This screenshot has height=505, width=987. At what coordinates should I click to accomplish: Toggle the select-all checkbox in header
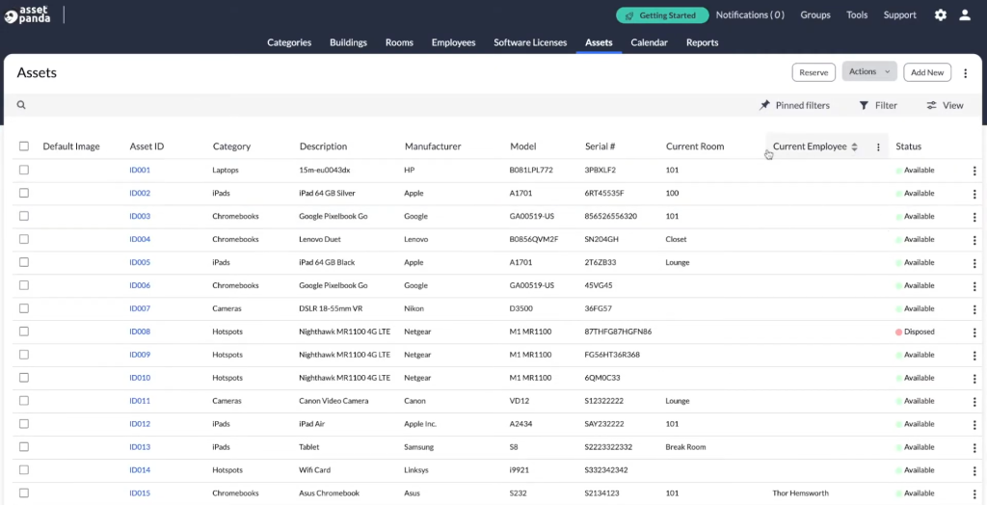pos(24,146)
